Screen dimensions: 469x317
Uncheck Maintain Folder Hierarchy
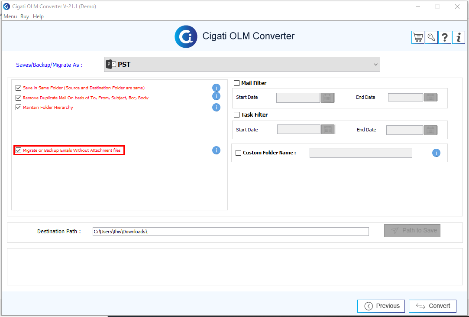point(18,107)
